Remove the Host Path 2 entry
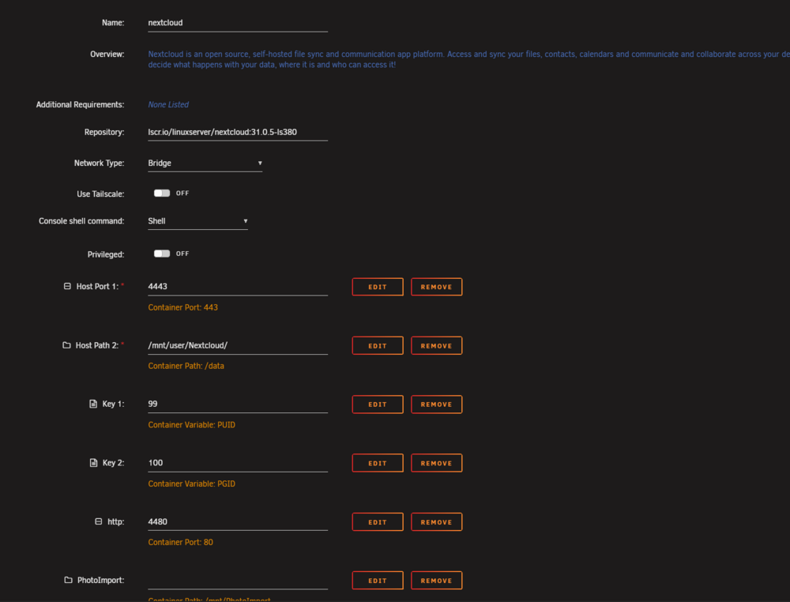 tap(436, 345)
